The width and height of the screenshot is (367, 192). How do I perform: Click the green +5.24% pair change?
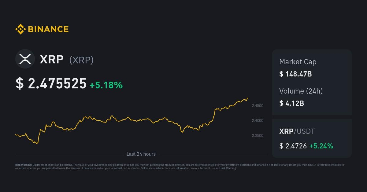(321, 146)
